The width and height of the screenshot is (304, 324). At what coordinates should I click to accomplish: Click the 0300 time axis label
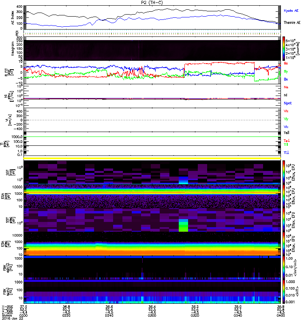point(152,315)
